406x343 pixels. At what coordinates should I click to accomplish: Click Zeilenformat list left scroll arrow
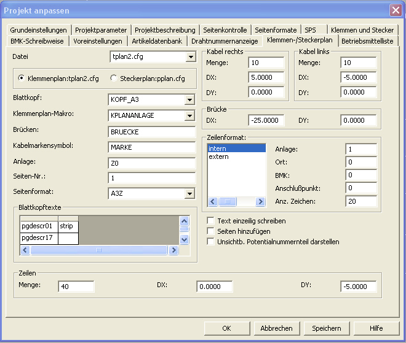click(x=213, y=201)
